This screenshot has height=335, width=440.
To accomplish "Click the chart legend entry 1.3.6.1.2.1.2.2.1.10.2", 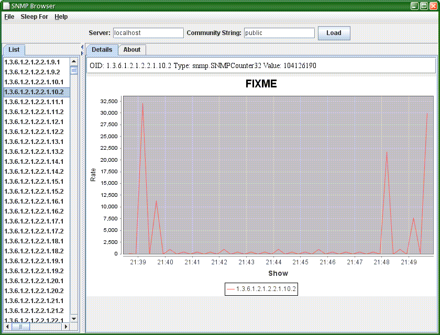I will [x=261, y=289].
